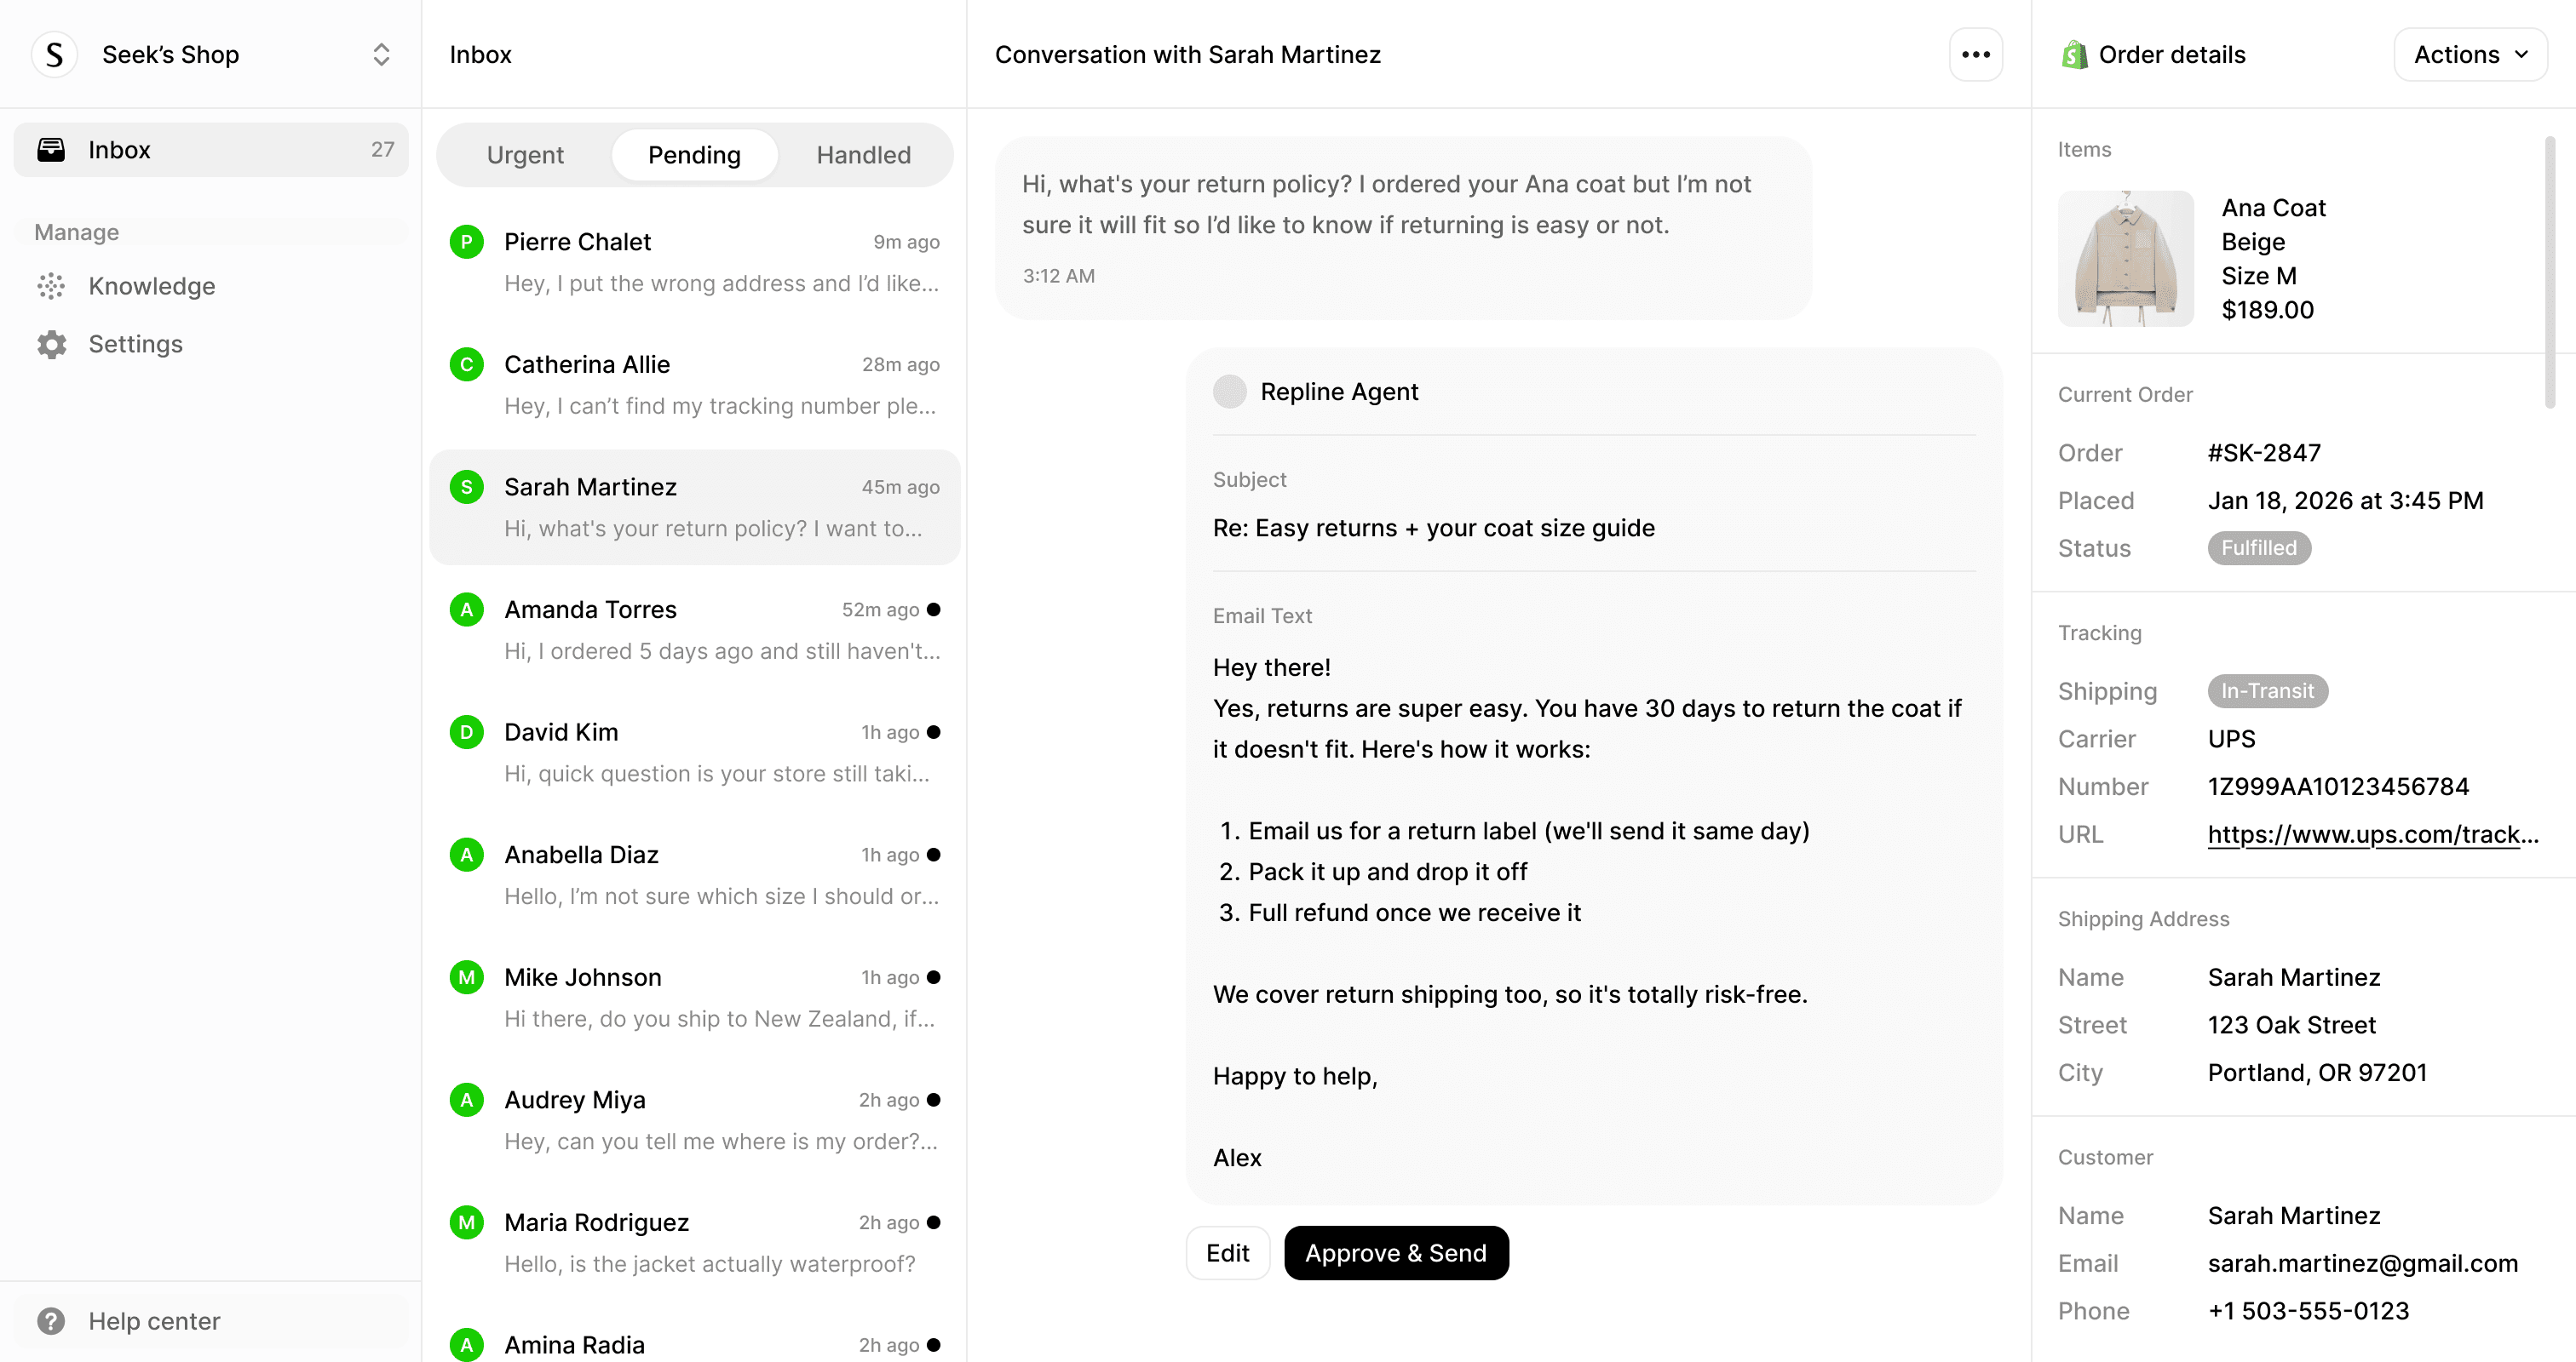Click Pierre Chalet's green avatar icon
Viewport: 2576px width, 1362px height.
pos(466,242)
